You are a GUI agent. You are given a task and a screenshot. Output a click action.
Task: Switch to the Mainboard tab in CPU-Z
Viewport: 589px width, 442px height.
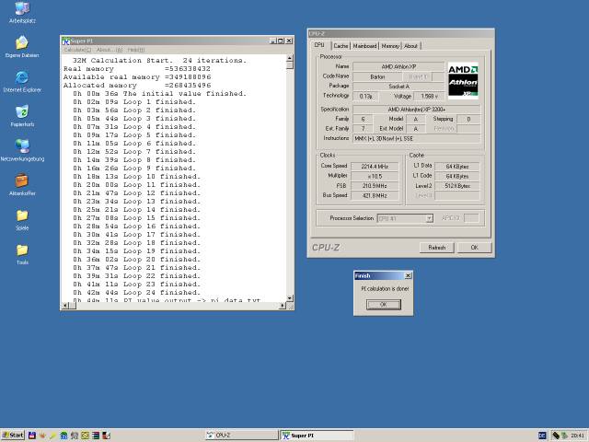[364, 46]
